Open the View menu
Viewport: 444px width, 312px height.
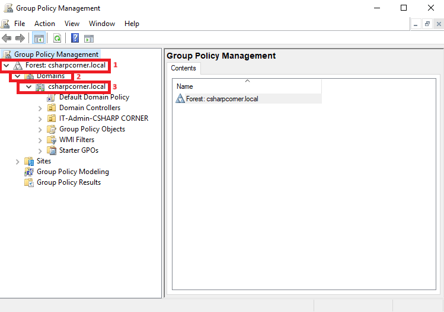(72, 24)
